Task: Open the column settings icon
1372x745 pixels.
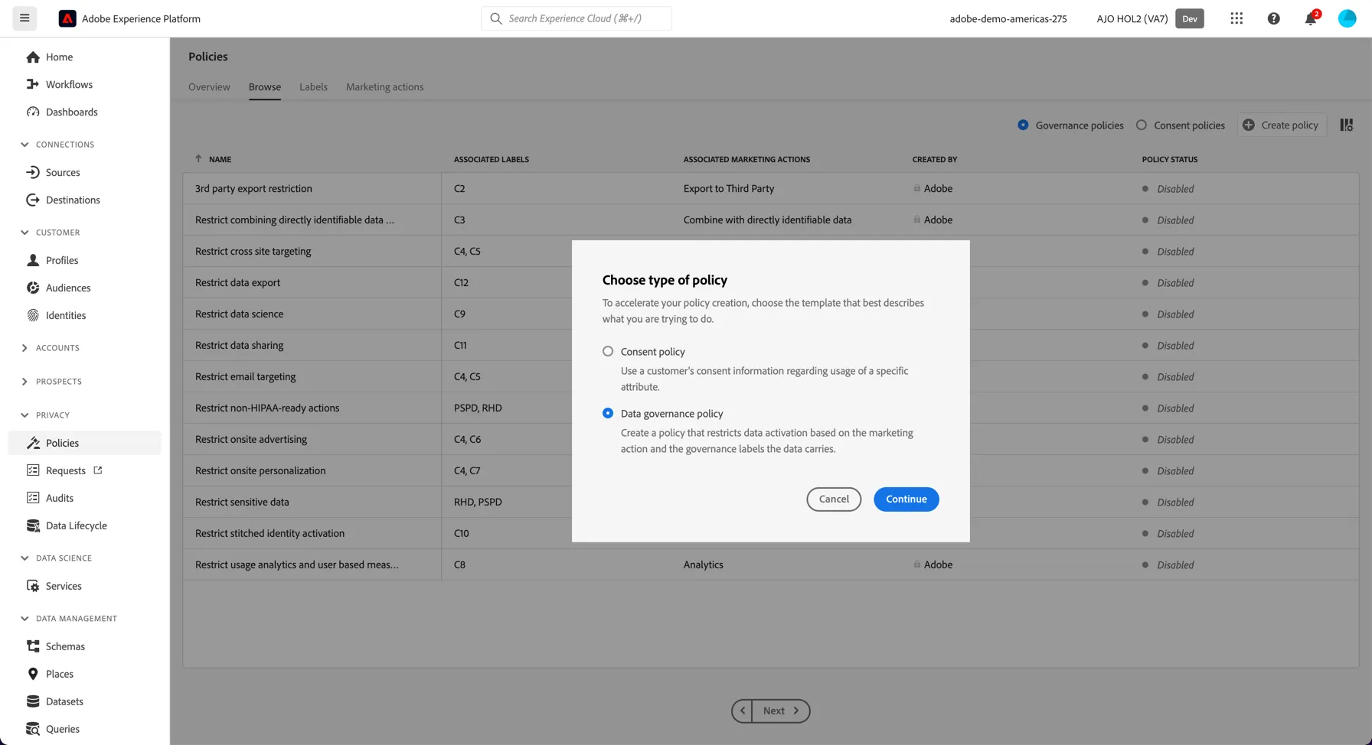Action: 1346,125
